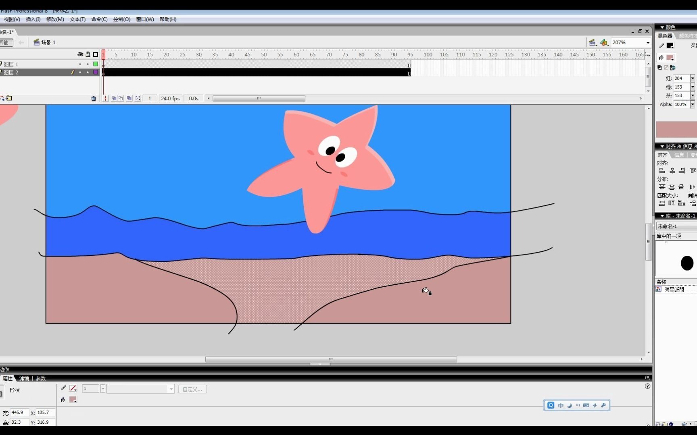Click the modify onion markers icon
Screen dimensions: 697x435
(138, 98)
